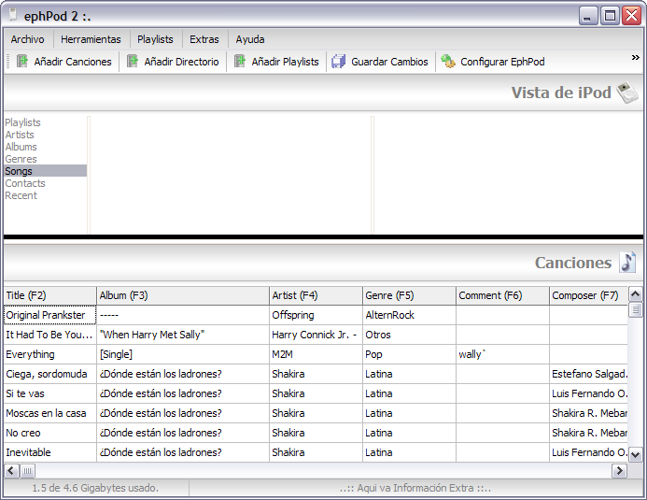The width and height of the screenshot is (647, 500).
Task: Click the Añadir Canciones label
Action: coord(73,62)
